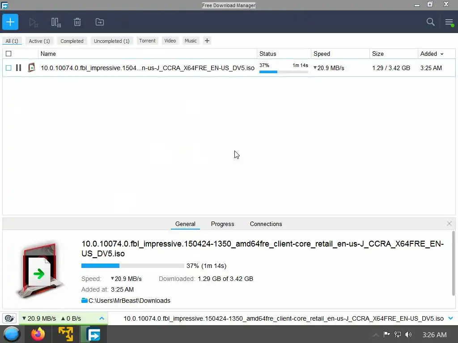Collapse the details panel with the bottom-right chevron
The height and width of the screenshot is (343, 458).
coord(451,318)
